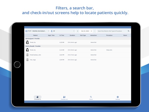The height and width of the screenshot is (112, 149).
Task: Open the Oct 31, 2022 date picker
Action: click(x=86, y=31)
